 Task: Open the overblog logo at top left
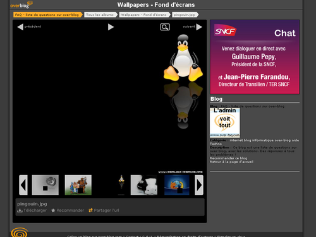(21, 4)
